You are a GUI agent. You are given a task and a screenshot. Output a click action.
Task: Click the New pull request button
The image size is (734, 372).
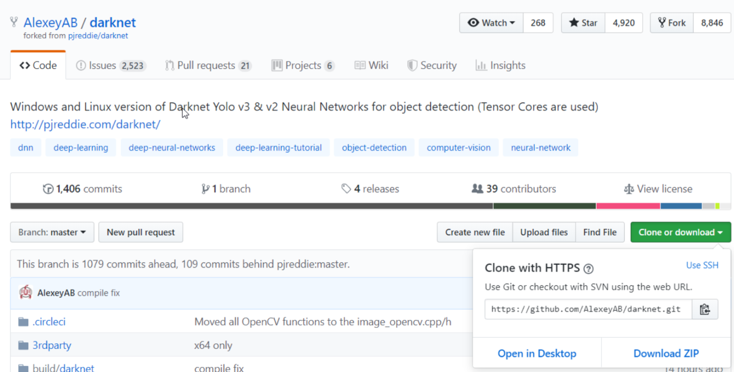(x=141, y=232)
